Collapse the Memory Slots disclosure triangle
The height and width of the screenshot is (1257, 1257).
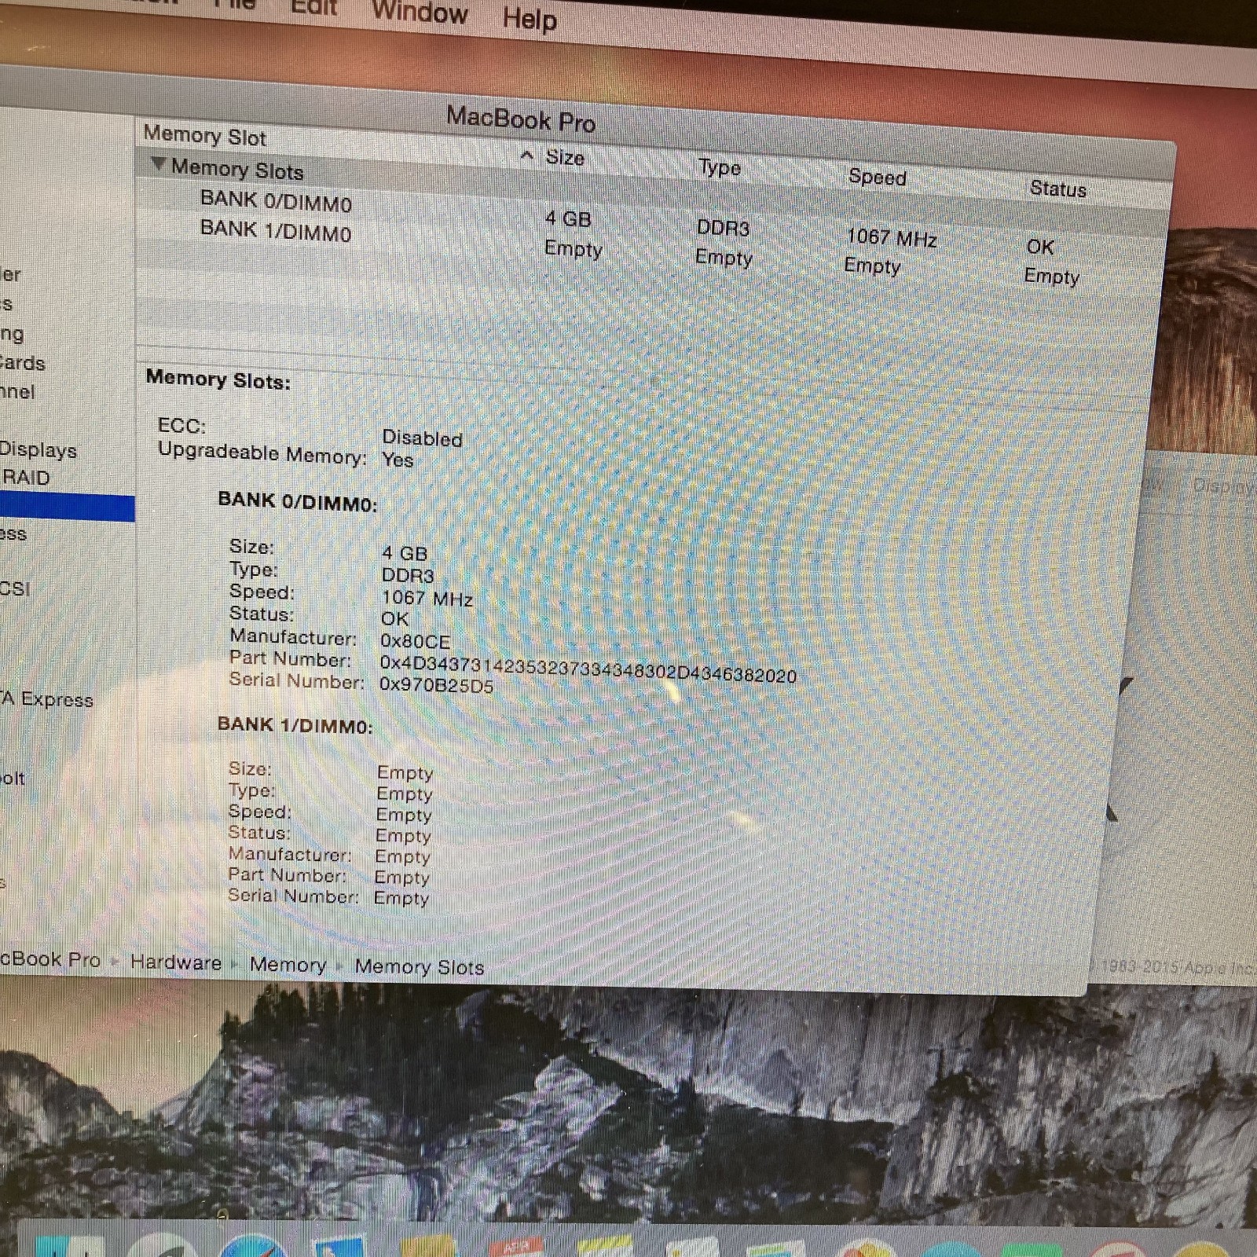(x=159, y=163)
